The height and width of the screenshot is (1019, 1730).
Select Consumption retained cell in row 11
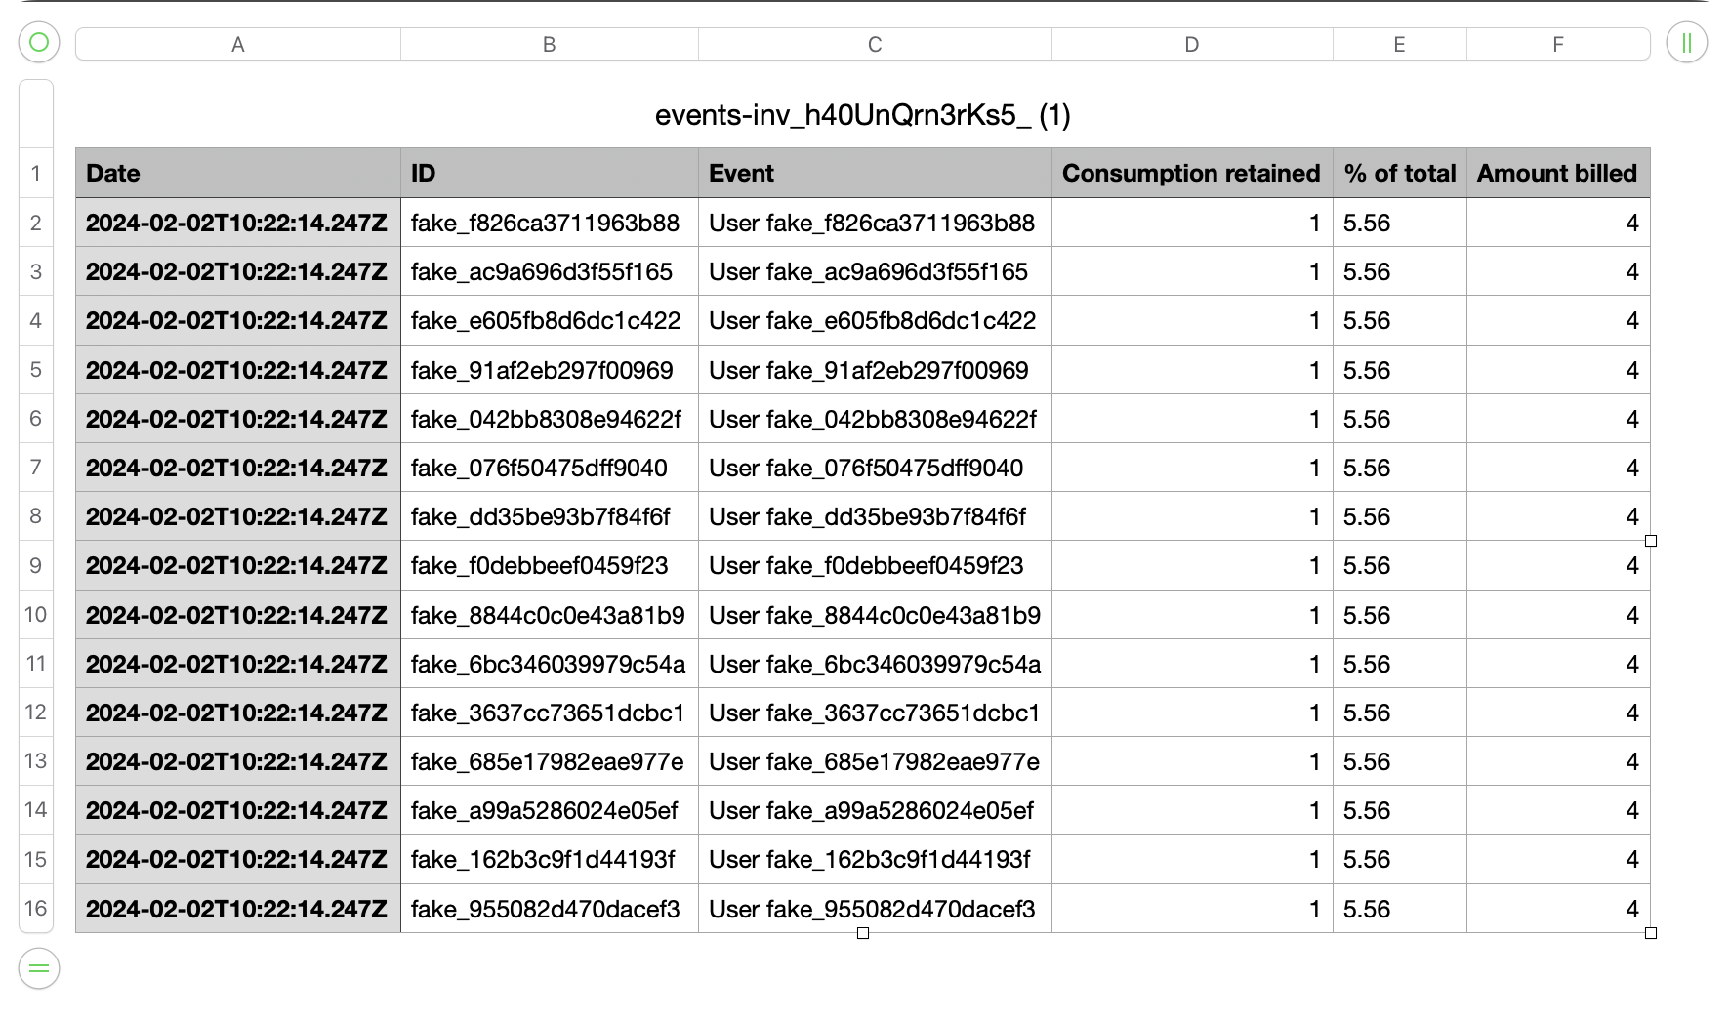coord(1192,664)
